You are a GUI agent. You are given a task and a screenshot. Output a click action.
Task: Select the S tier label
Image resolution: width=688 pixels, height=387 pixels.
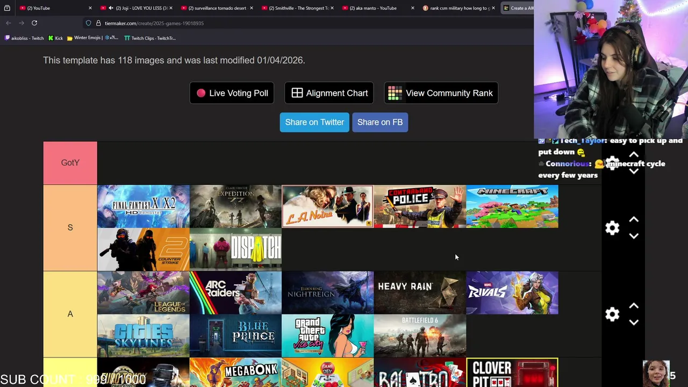coord(70,228)
